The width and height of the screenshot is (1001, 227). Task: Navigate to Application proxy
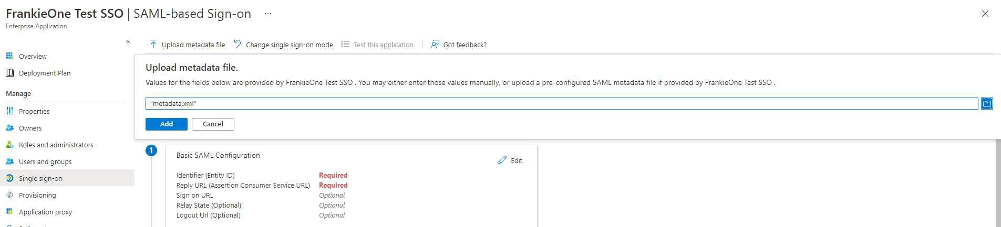[x=45, y=212]
